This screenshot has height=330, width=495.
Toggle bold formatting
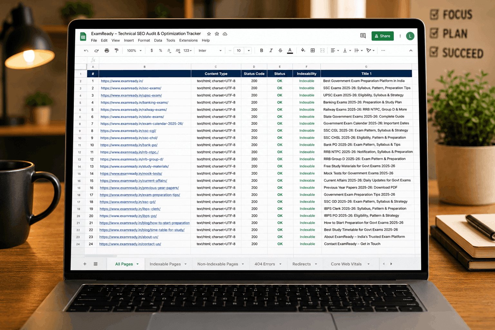[262, 51]
